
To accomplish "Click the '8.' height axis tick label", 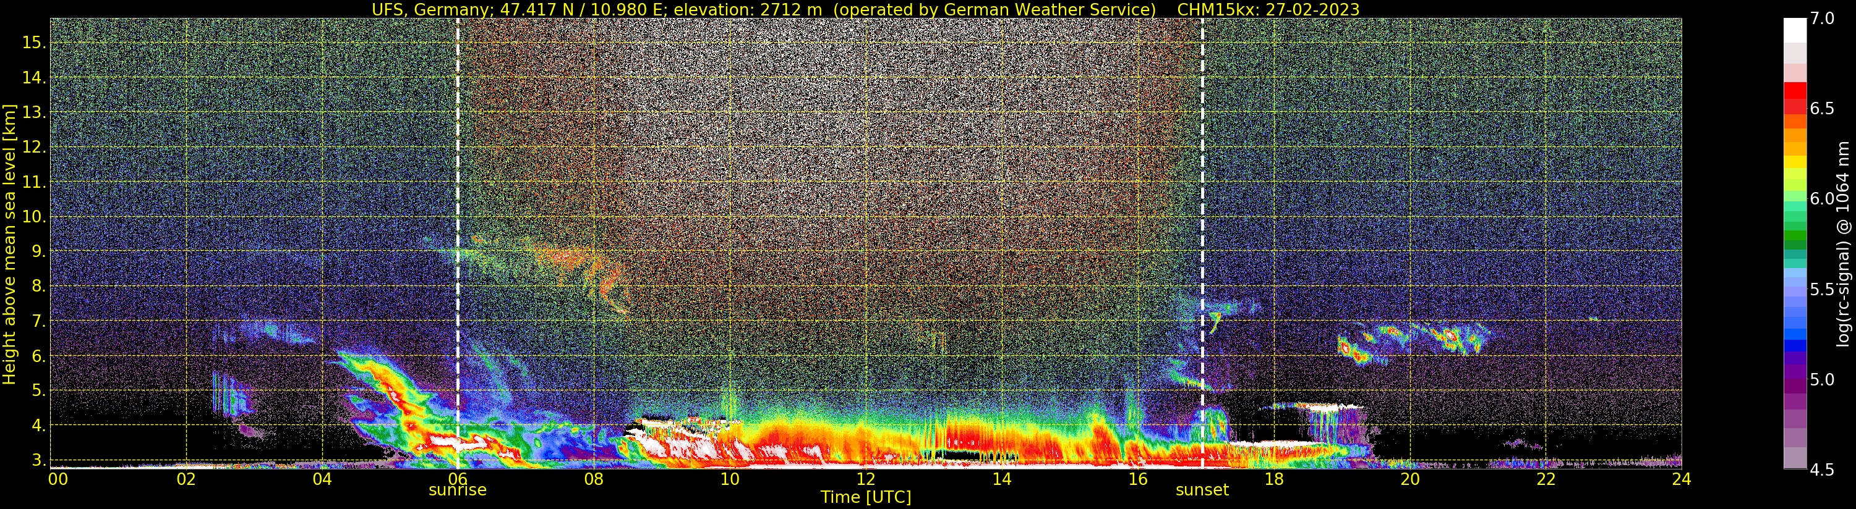I will pyautogui.click(x=38, y=287).
